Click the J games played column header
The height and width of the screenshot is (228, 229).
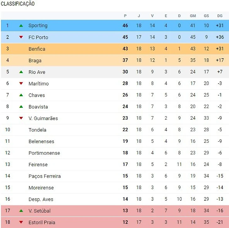[x=139, y=16]
